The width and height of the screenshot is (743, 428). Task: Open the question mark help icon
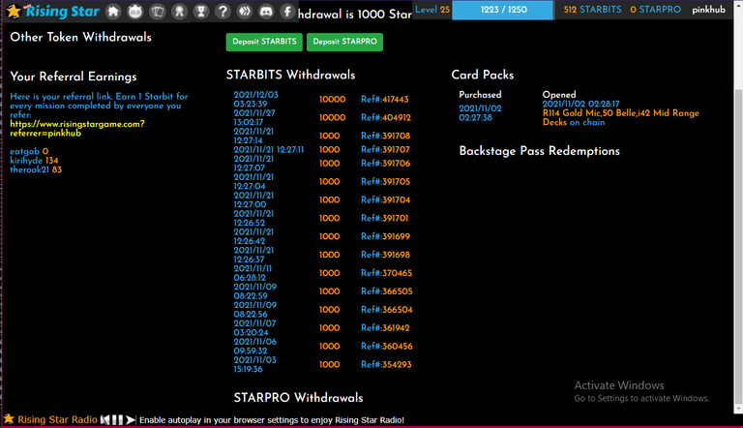pos(223,11)
